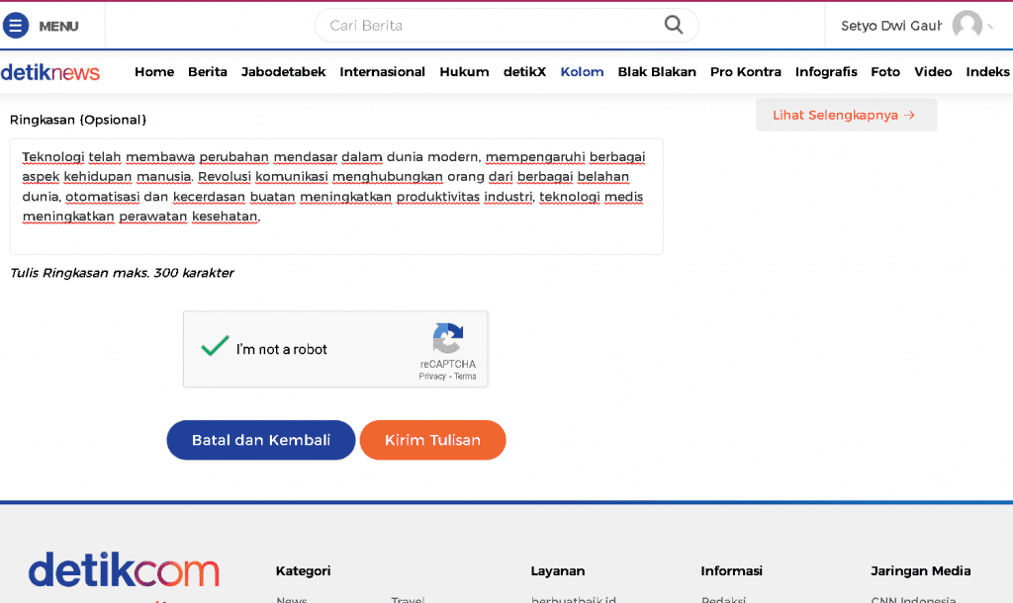This screenshot has width=1013, height=603.
Task: Toggle the I'm not a robot checkbox
Action: click(x=214, y=348)
